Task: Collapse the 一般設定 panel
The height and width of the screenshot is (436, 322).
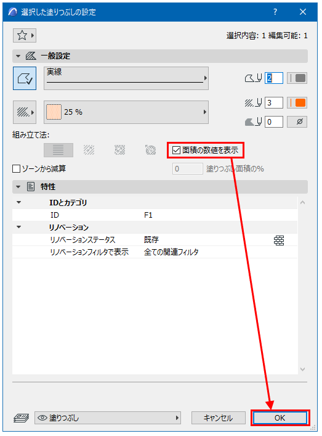Action: point(18,56)
